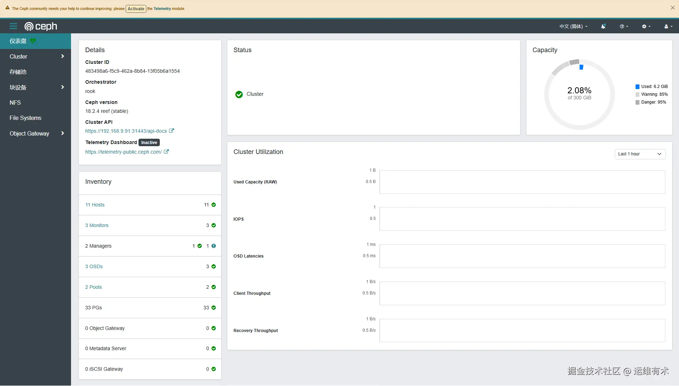
Task: Select File Systems in the sidebar
Action: click(25, 117)
